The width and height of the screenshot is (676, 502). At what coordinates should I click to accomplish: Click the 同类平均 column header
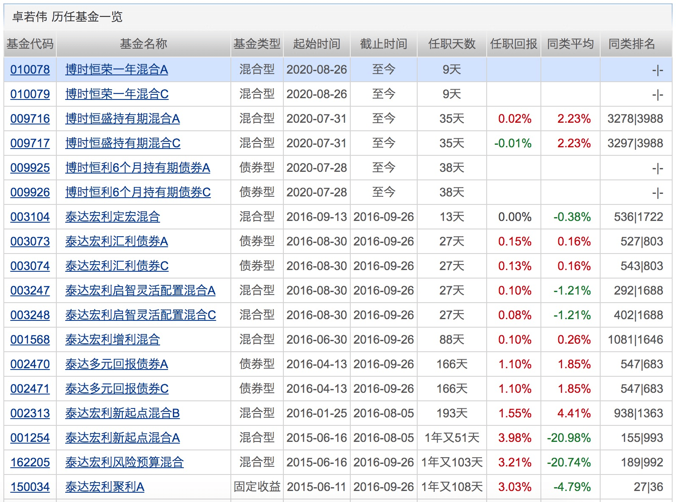(571, 44)
